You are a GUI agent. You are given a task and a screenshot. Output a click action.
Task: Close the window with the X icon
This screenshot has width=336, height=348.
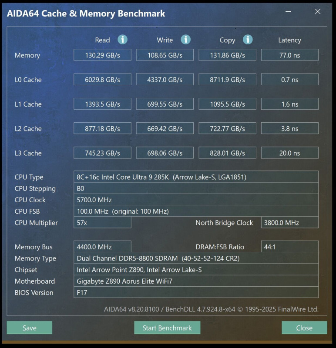click(x=318, y=11)
